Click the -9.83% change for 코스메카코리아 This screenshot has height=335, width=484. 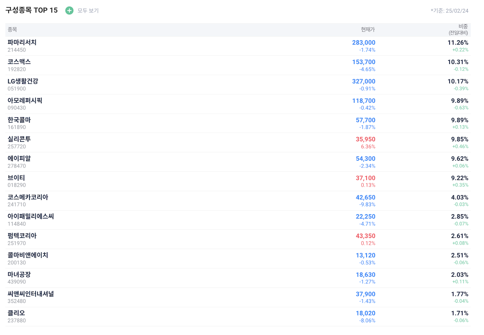367,205
